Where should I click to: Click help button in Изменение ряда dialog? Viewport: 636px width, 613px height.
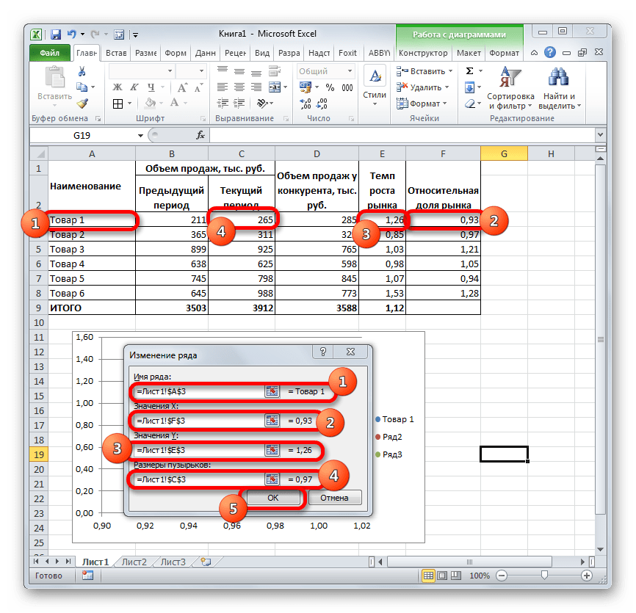323,352
